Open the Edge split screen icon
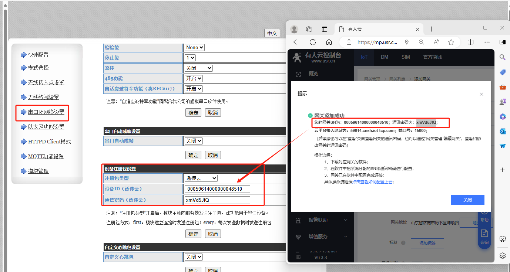Image resolution: width=510 pixels, height=272 pixels. point(470,42)
